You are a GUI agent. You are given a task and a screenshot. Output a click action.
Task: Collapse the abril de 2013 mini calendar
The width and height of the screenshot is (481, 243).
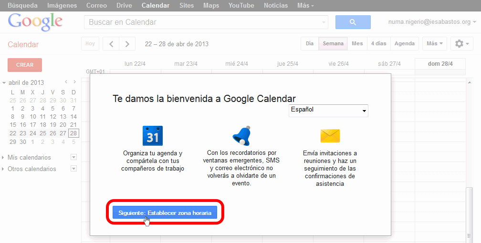point(4,83)
